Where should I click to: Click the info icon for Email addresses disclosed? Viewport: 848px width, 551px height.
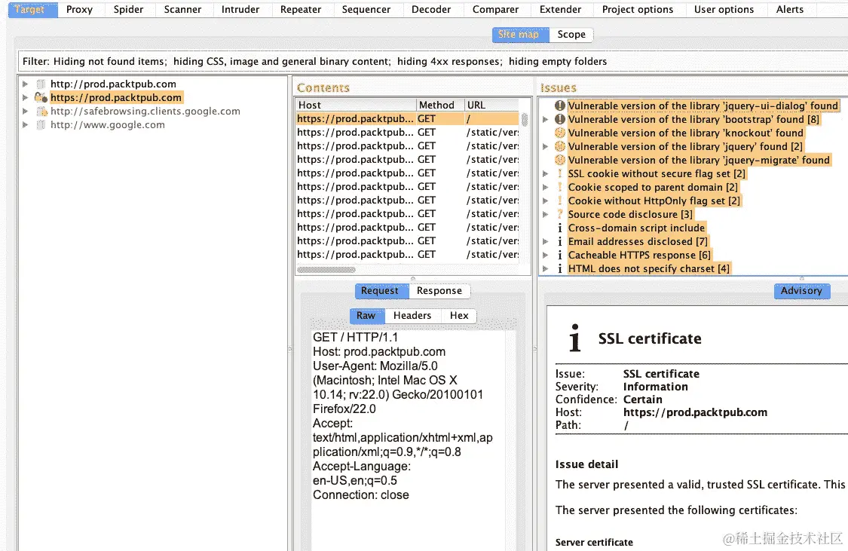[x=560, y=242]
